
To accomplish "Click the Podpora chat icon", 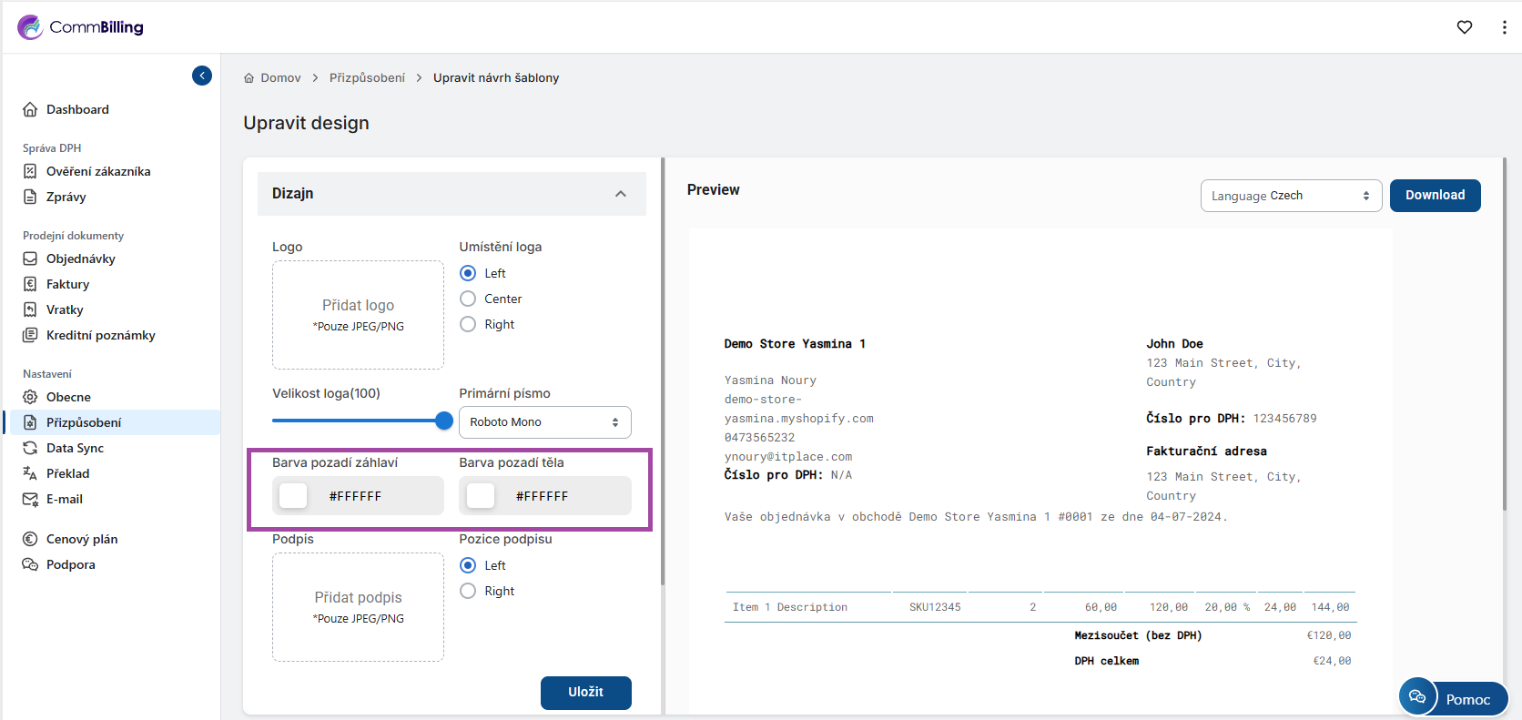I will tap(30, 564).
